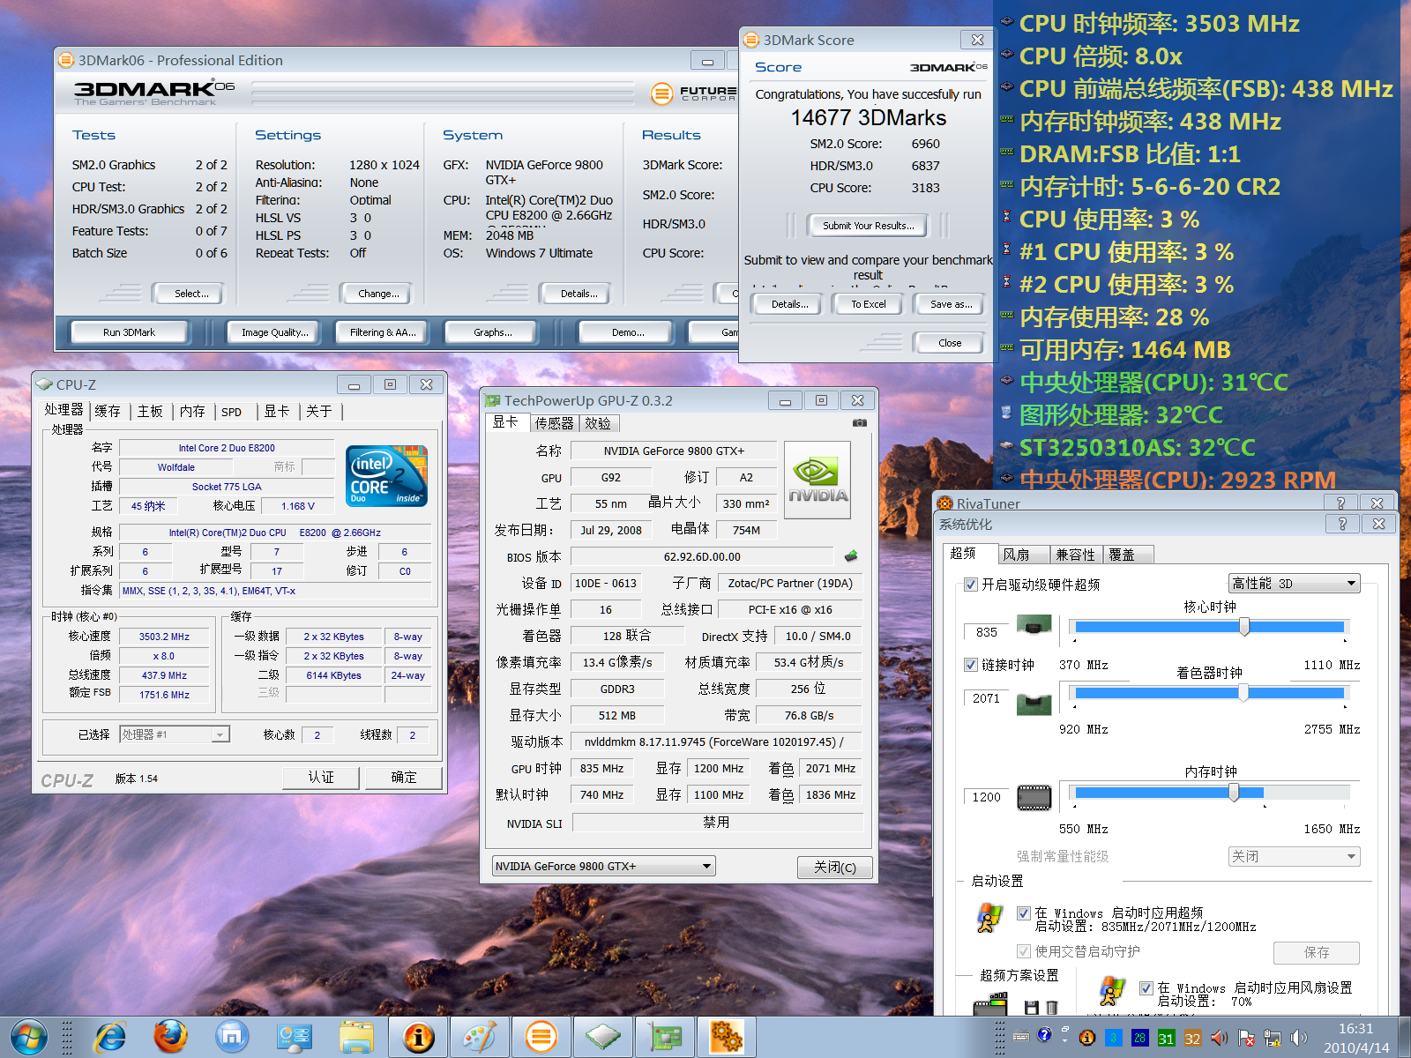
Task: Launch Firefox from the taskbar
Action: 171,1037
